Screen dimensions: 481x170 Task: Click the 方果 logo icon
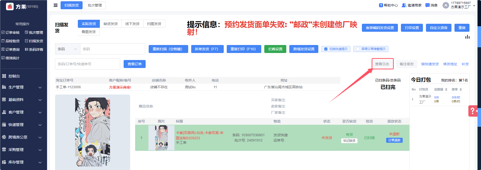(x=10, y=6)
